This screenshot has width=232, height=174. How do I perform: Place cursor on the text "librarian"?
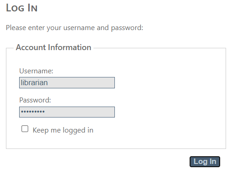pos(34,82)
